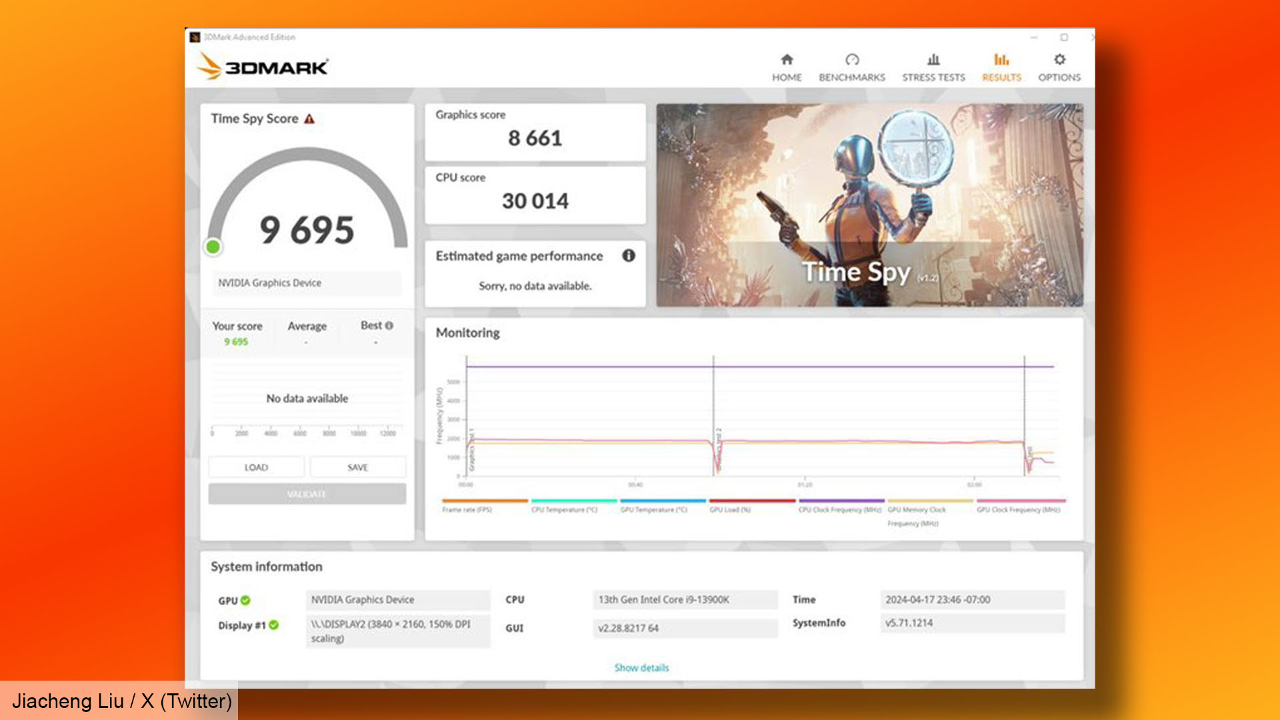The width and height of the screenshot is (1280, 720).
Task: Click the 3DMark title bar app icon
Action: pos(195,37)
